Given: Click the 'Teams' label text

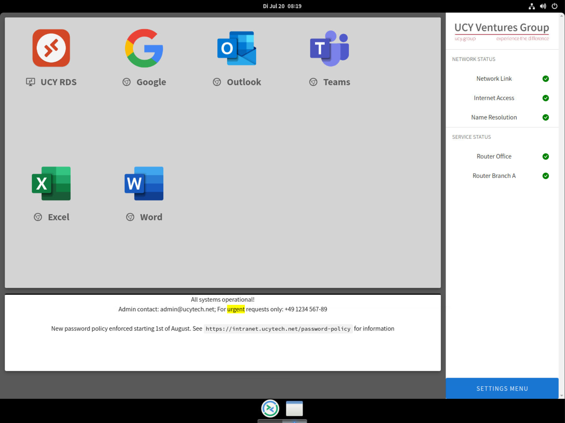Looking at the screenshot, I should click(x=337, y=82).
